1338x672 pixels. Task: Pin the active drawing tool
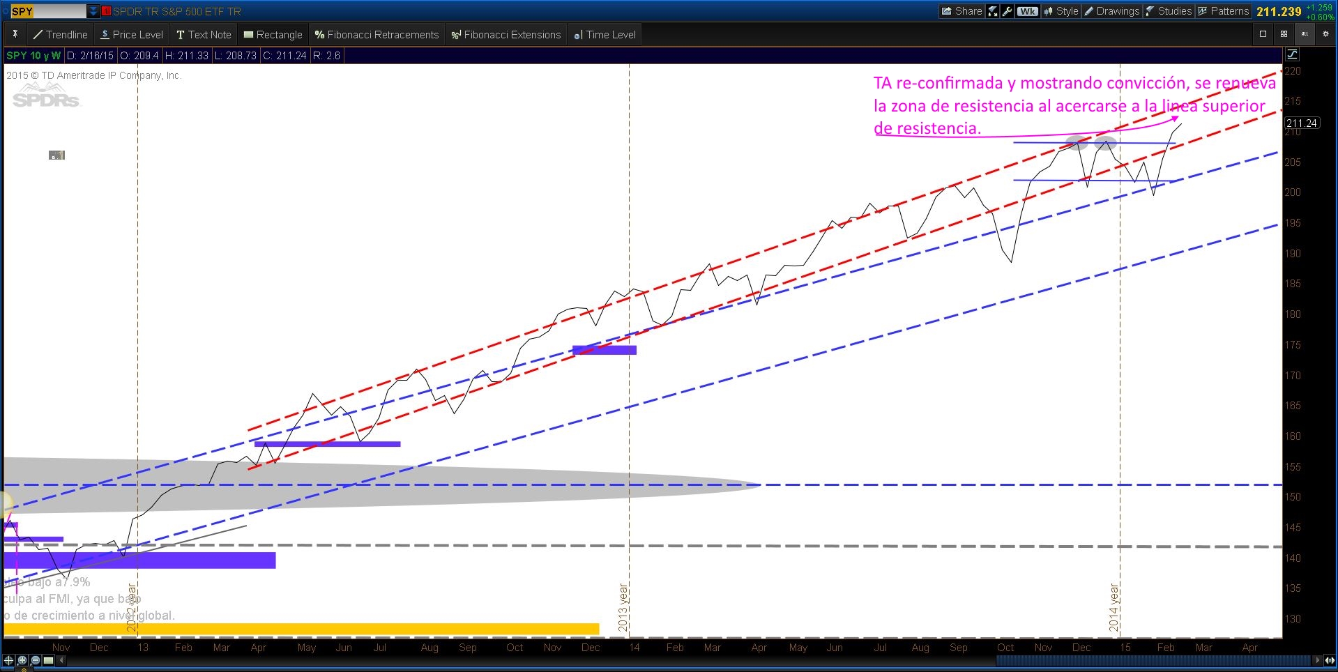pyautogui.click(x=15, y=34)
